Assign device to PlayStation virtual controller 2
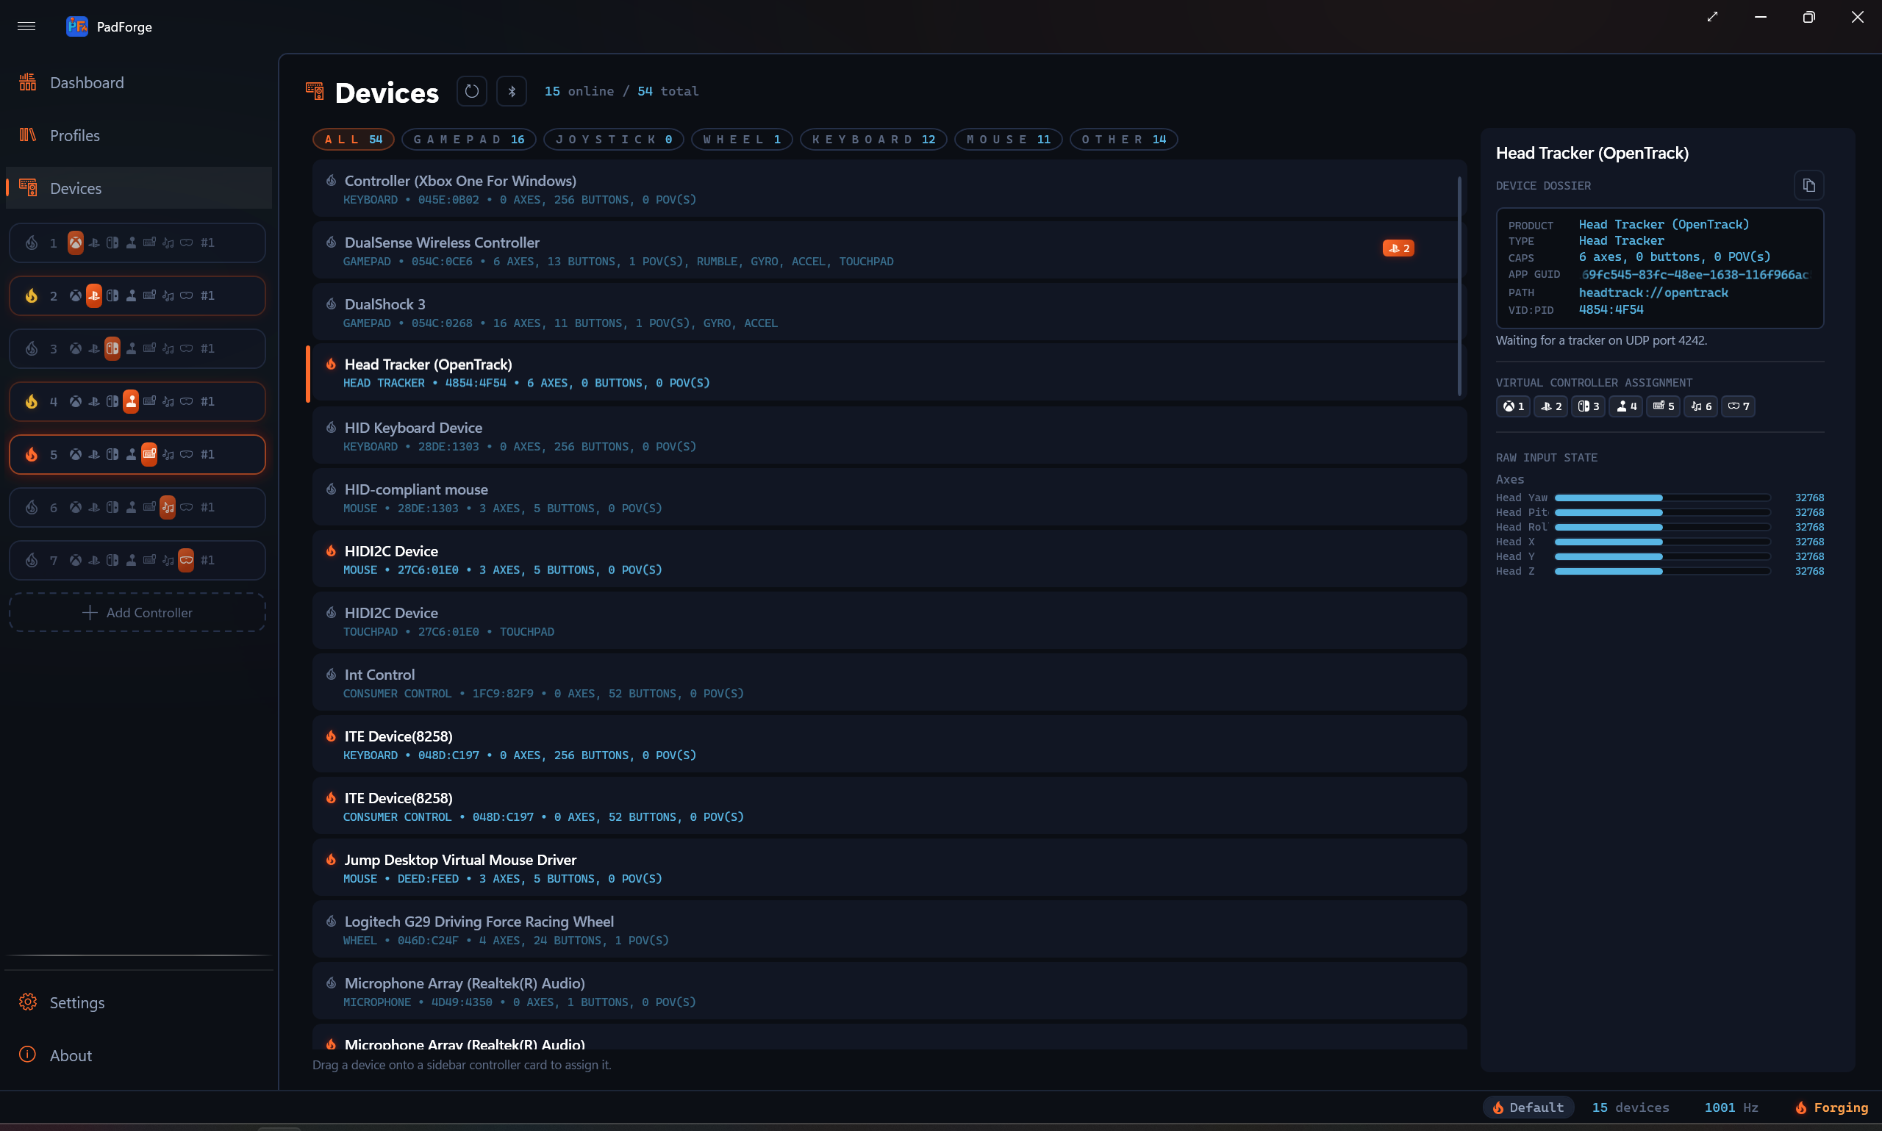Screen dimensions: 1882x1131 point(1550,406)
